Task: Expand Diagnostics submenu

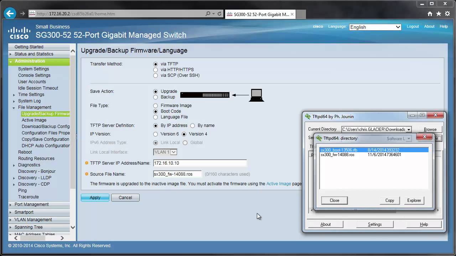Action: point(14,165)
